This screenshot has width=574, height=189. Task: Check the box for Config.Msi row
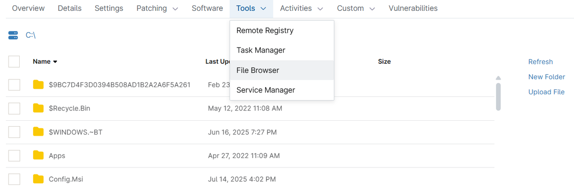pyautogui.click(x=14, y=179)
